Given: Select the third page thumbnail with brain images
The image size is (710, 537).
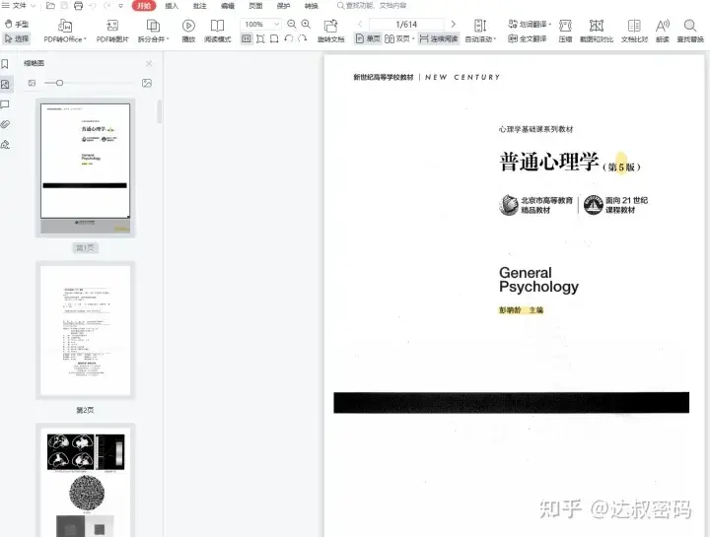Looking at the screenshot, I should (x=85, y=480).
